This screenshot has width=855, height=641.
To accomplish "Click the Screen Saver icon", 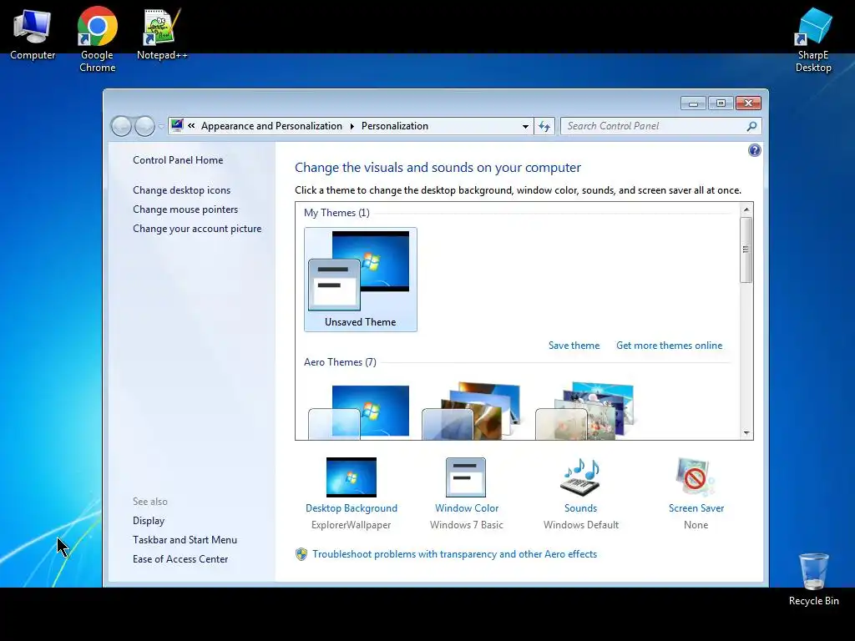I will (696, 477).
